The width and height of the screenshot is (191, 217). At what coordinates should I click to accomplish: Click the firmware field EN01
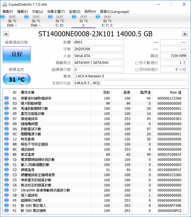98,42
